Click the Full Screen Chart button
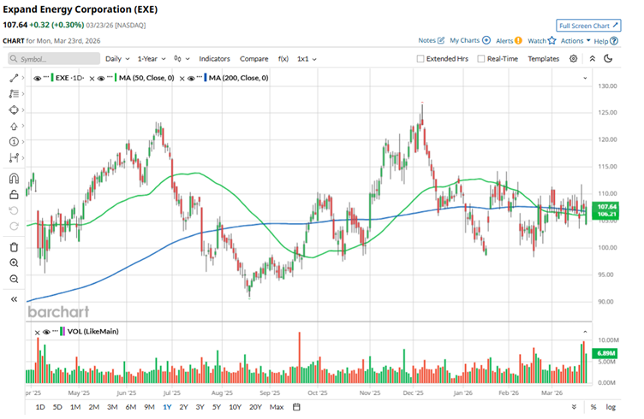This screenshot has height=419, width=644. (x=587, y=26)
